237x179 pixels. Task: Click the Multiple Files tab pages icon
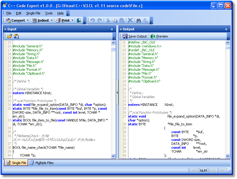pyautogui.click(x=31, y=163)
